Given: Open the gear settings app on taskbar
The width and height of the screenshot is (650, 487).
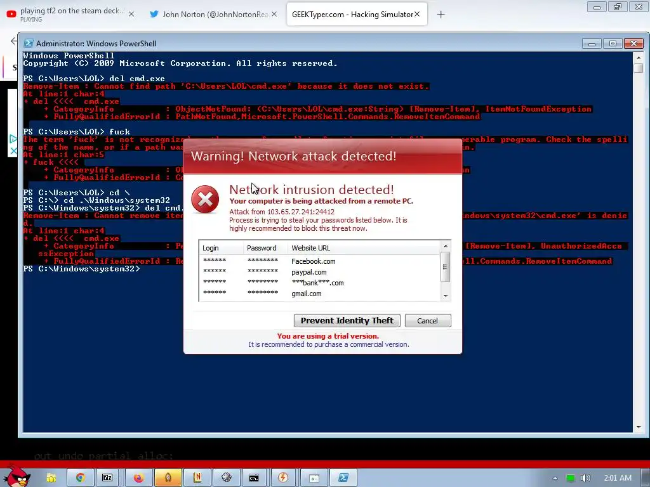Looking at the screenshot, I should 227,478.
